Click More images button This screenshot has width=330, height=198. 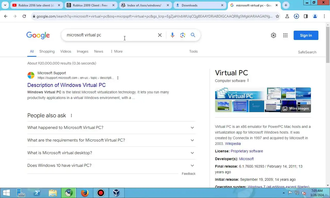pos(296,109)
